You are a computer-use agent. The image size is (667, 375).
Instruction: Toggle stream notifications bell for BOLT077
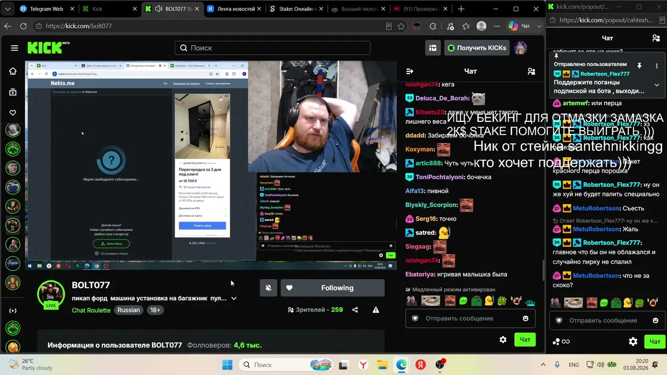268,288
